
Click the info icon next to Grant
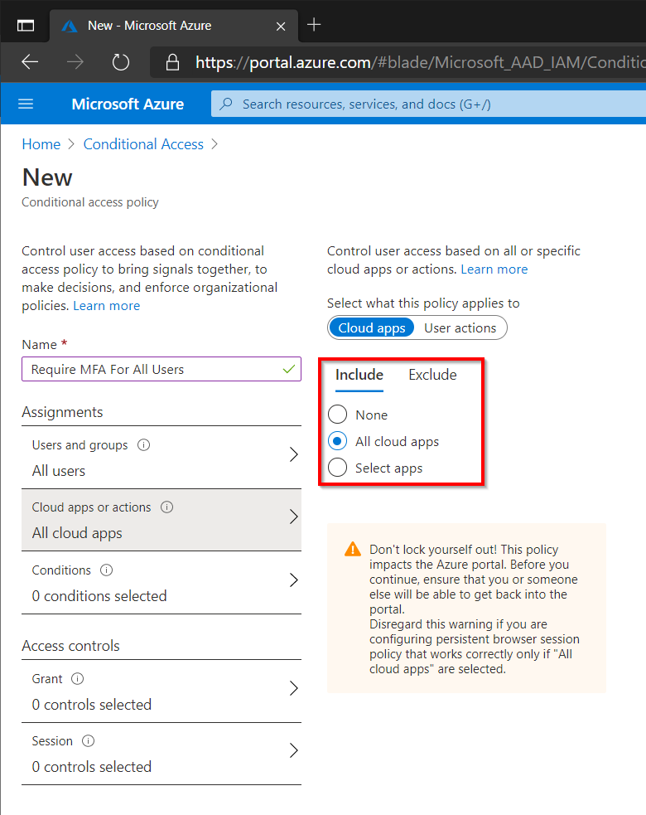click(77, 679)
